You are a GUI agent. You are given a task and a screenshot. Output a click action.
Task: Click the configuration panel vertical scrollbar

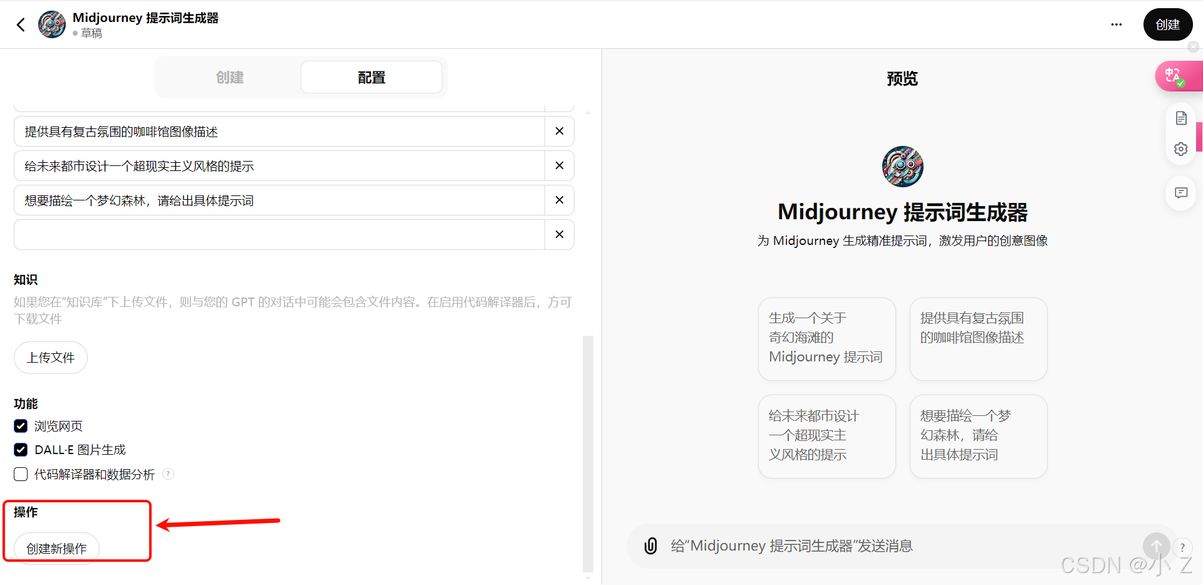tap(588, 453)
